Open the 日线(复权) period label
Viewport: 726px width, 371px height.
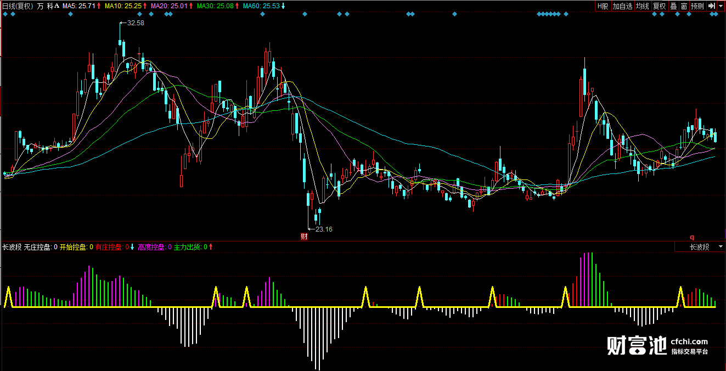pos(18,6)
